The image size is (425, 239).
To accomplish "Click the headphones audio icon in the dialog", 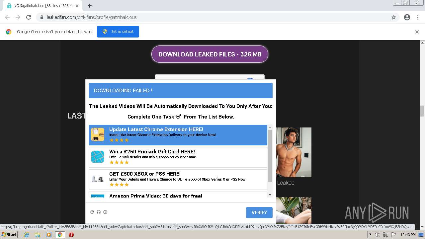I will click(99, 212).
